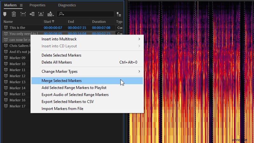Click the marker search field

pyautogui.click(x=85, y=14)
